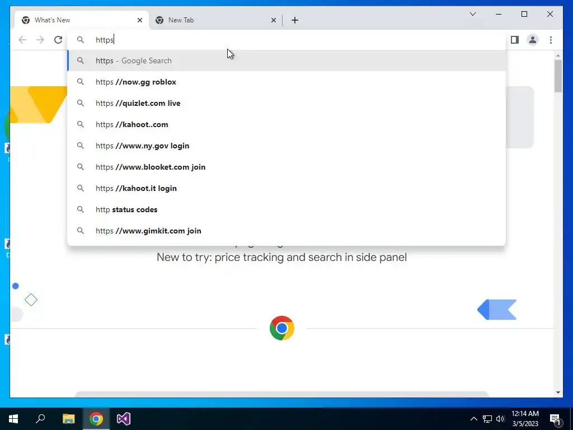Open the Windows Start menu
The width and height of the screenshot is (573, 430).
[x=13, y=419]
